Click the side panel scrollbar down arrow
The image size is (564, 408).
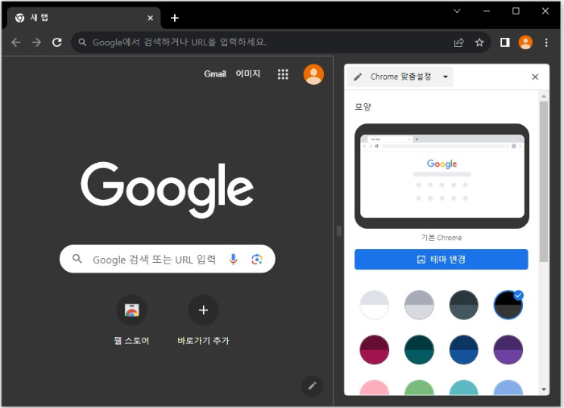pyautogui.click(x=544, y=389)
